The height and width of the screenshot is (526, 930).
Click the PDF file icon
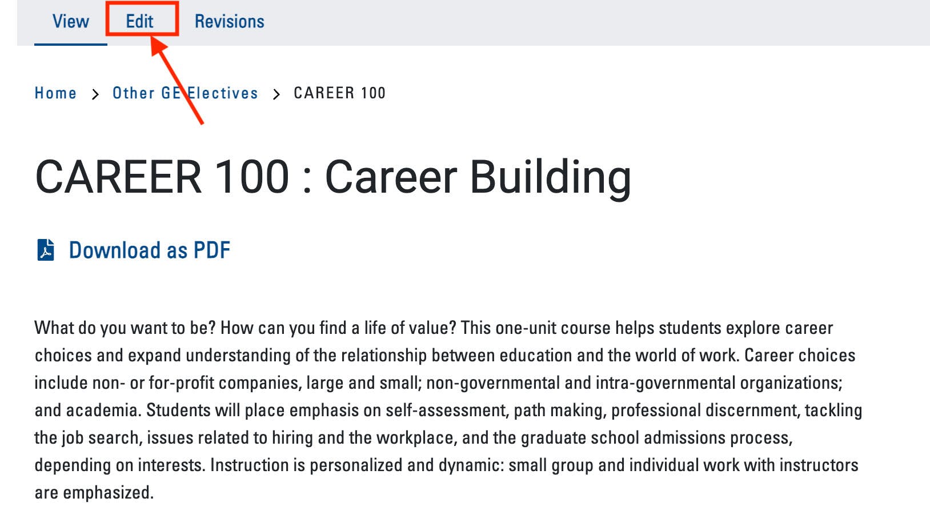(46, 250)
